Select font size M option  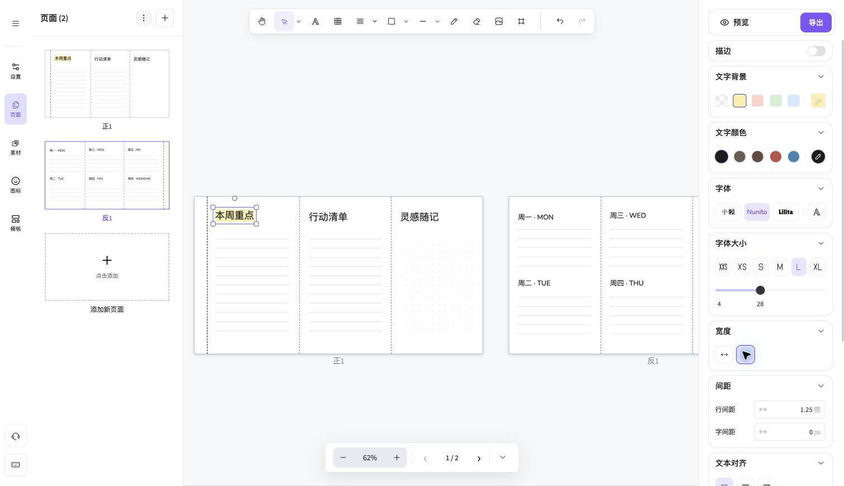(x=780, y=267)
